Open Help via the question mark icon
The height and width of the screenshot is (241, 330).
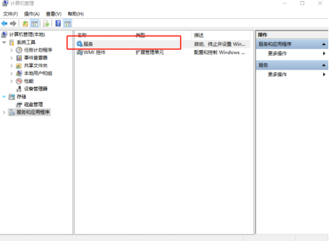[58, 23]
